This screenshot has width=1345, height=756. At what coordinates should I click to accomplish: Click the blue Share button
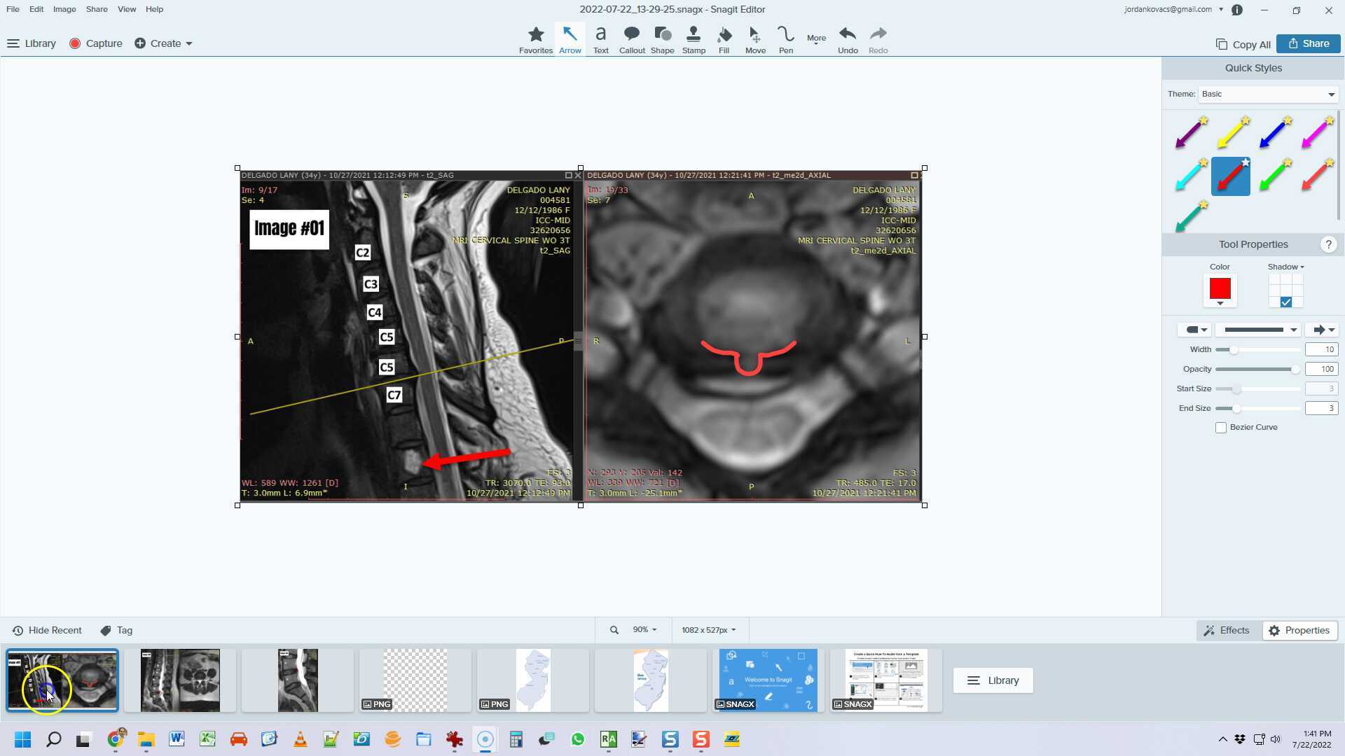pos(1308,43)
